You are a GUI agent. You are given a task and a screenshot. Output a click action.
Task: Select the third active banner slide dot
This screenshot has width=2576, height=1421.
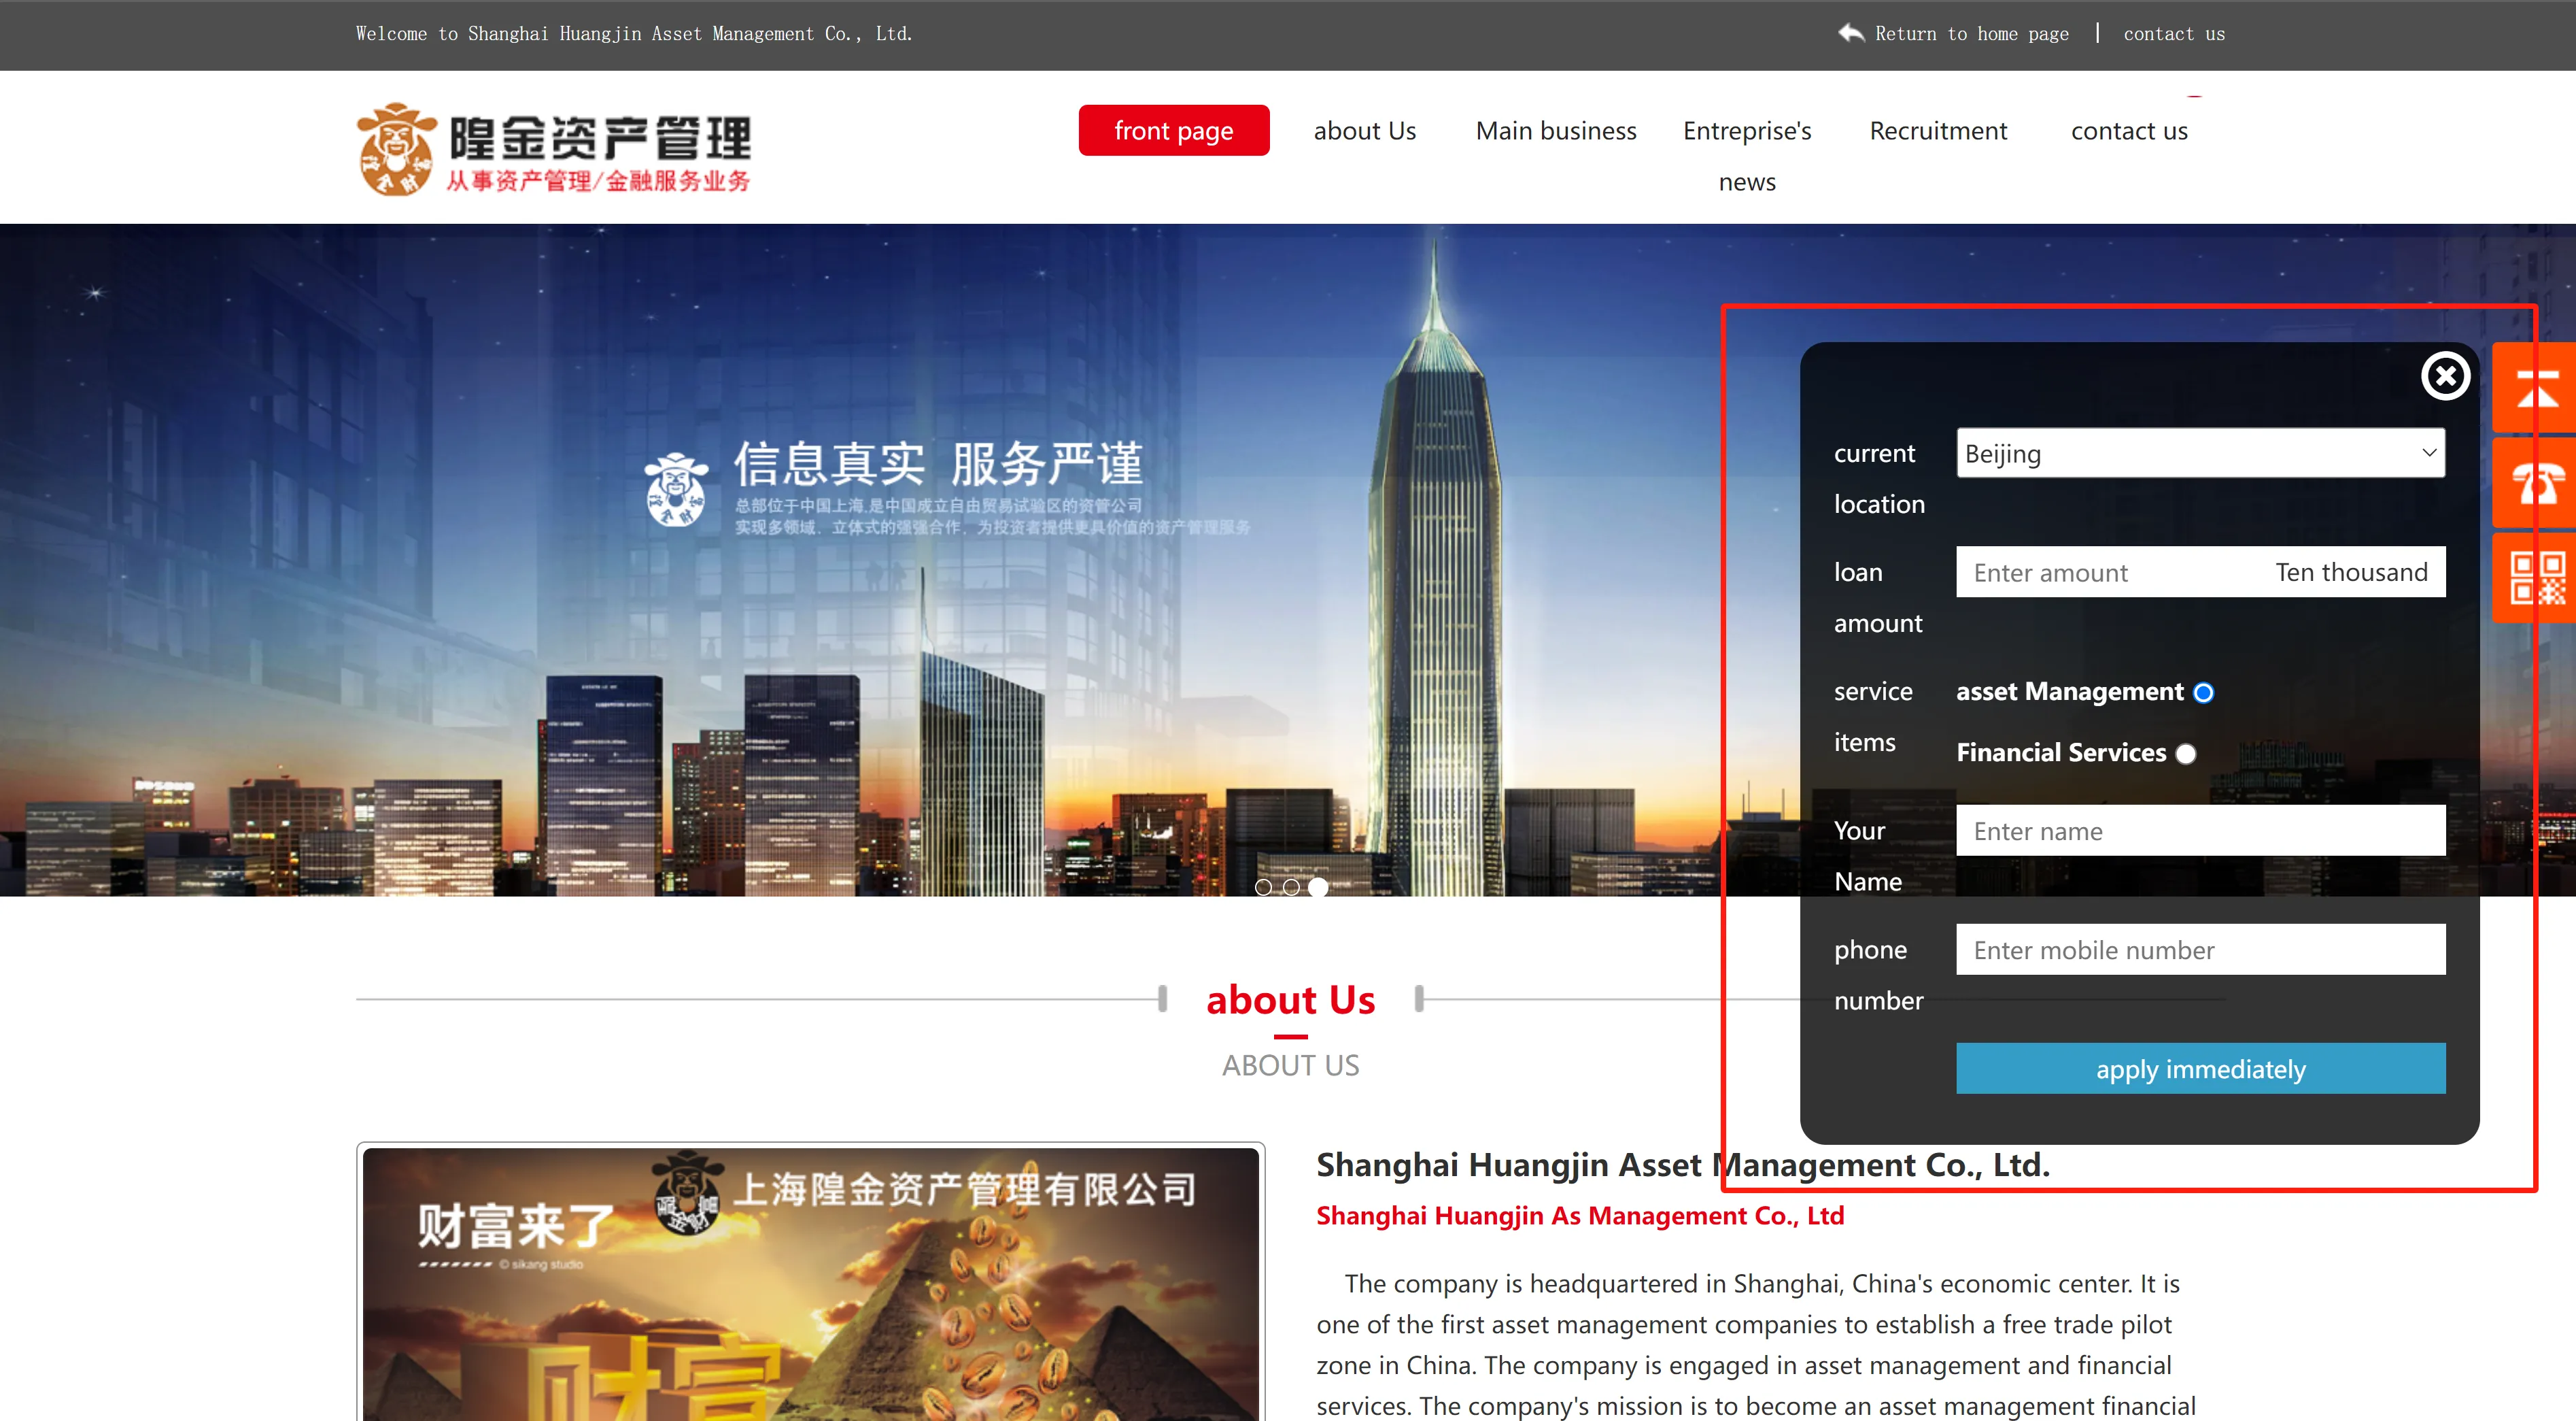click(1318, 886)
